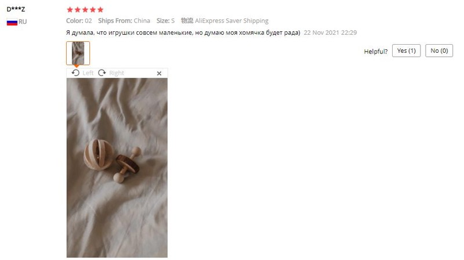
Task: Click the fifth red rating star
Action: [x=100, y=10]
